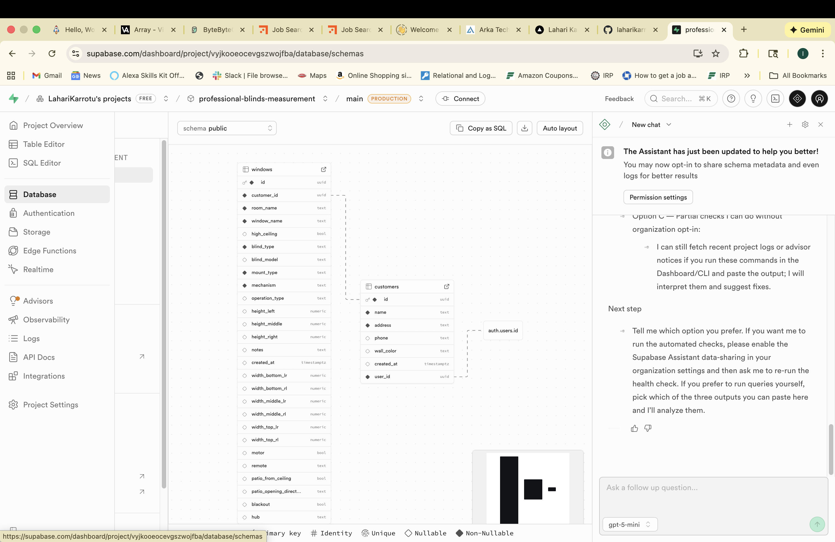Open the branch switcher next to main

(x=421, y=99)
